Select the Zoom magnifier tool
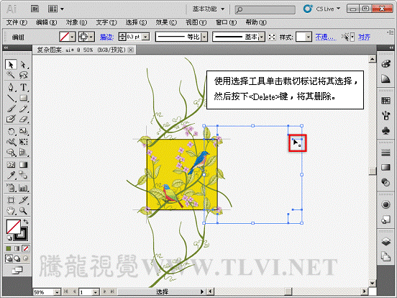 click(x=23, y=210)
